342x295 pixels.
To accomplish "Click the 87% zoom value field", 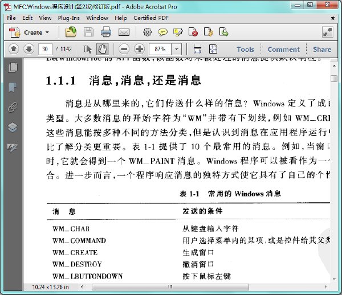I will tap(160, 49).
